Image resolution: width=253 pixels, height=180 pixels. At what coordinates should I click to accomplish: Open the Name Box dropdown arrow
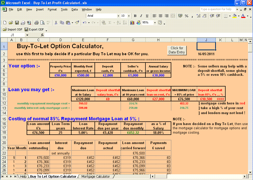[27, 35]
